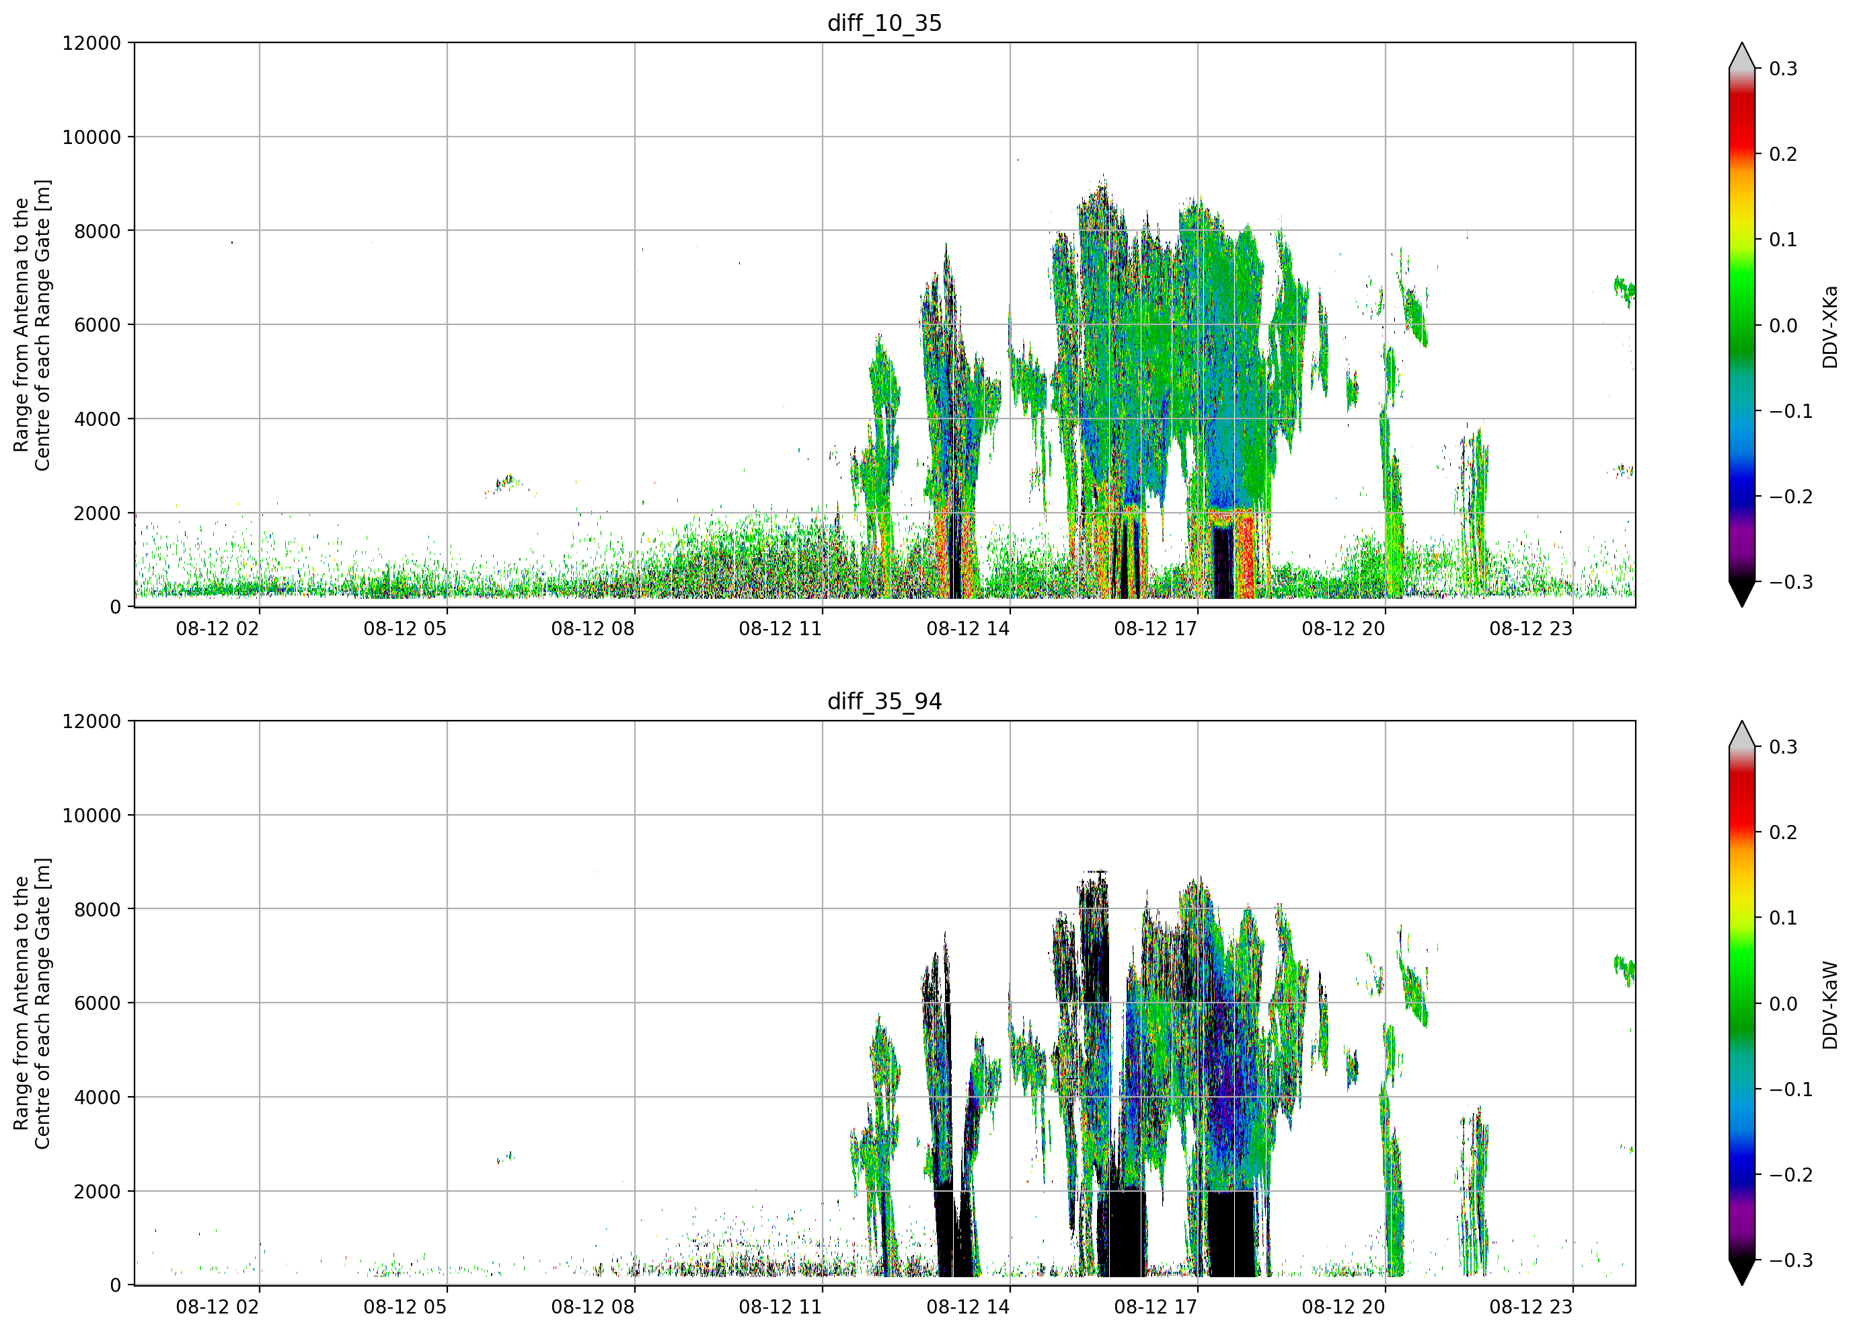Viewport: 1853px width, 1331px height.
Task: Click the 08-12 11 x-tick under diff_10_35
Action: coord(780,628)
